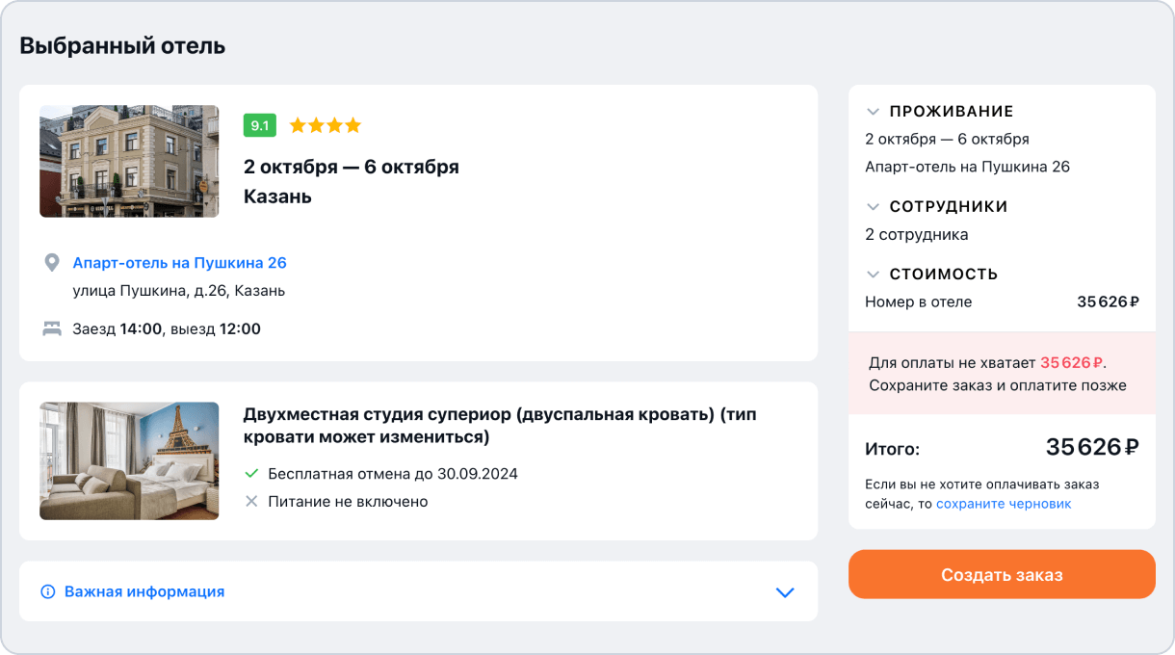Click the green 9.1 rating badge
The image size is (1175, 655).
(260, 125)
